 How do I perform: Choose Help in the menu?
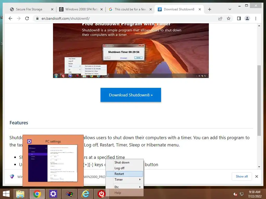(x=124, y=193)
